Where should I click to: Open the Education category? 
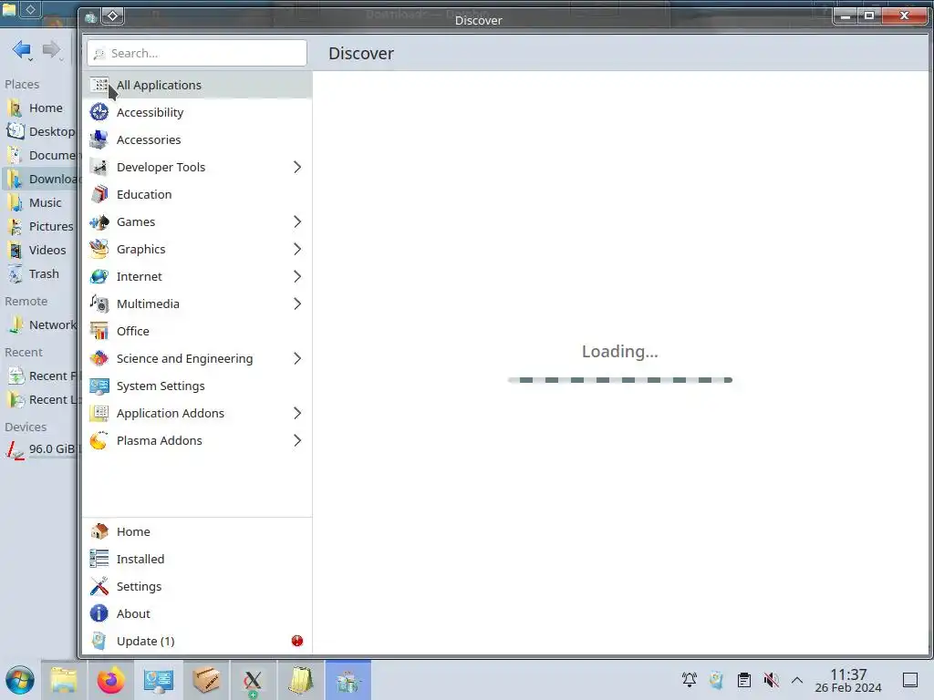197,195
